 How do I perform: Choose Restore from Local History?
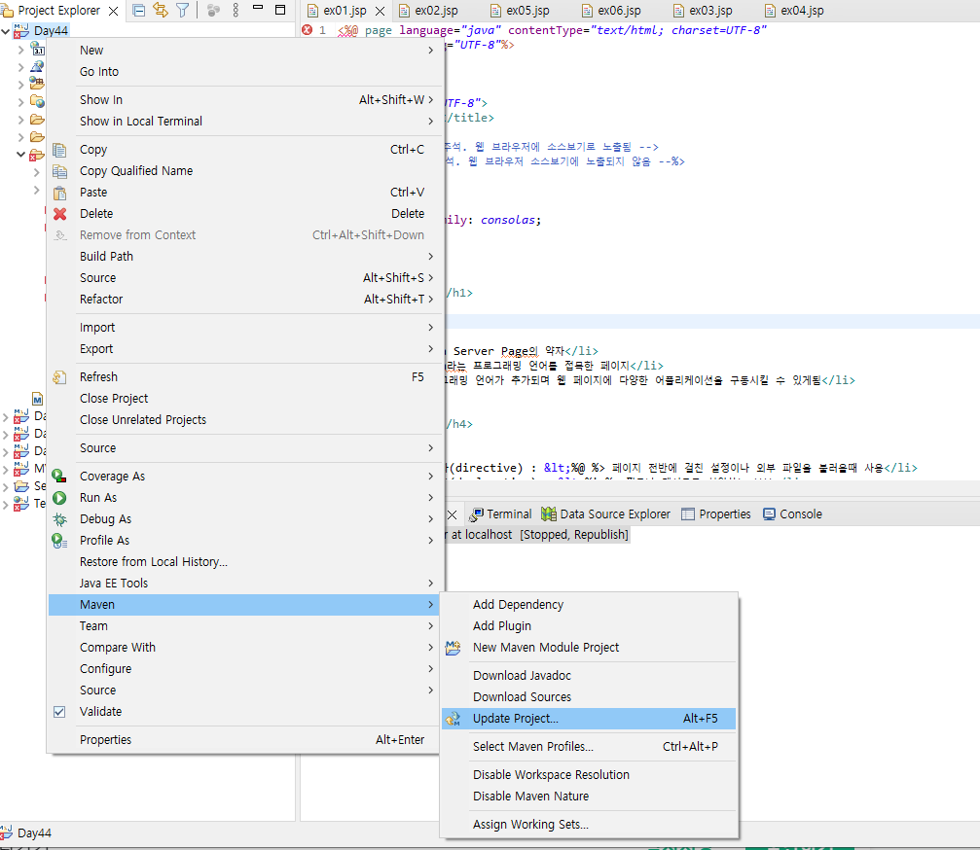pos(245,562)
